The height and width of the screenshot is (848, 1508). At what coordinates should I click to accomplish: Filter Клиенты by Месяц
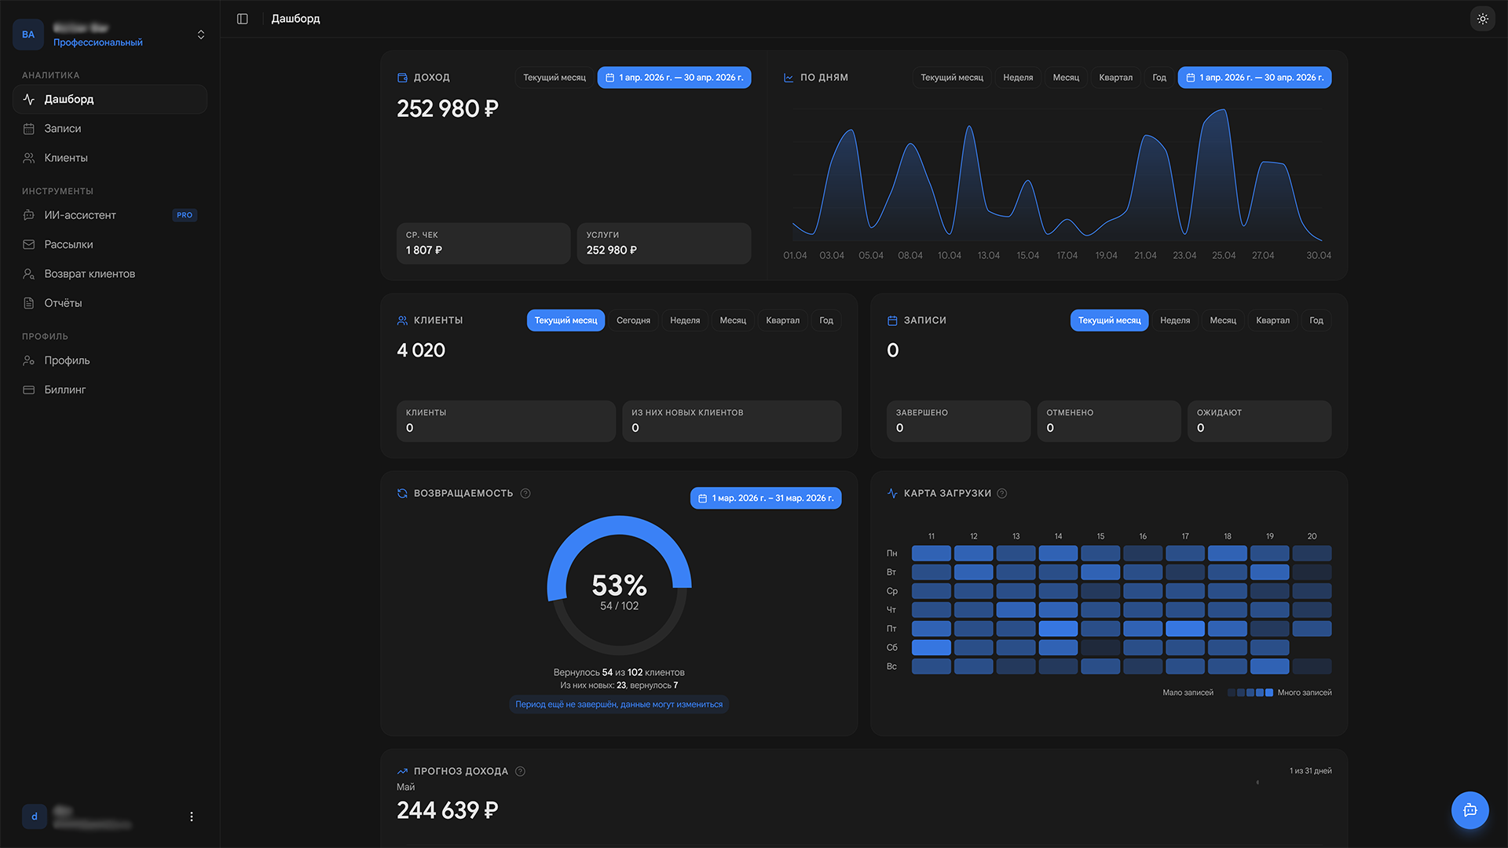pyautogui.click(x=733, y=320)
